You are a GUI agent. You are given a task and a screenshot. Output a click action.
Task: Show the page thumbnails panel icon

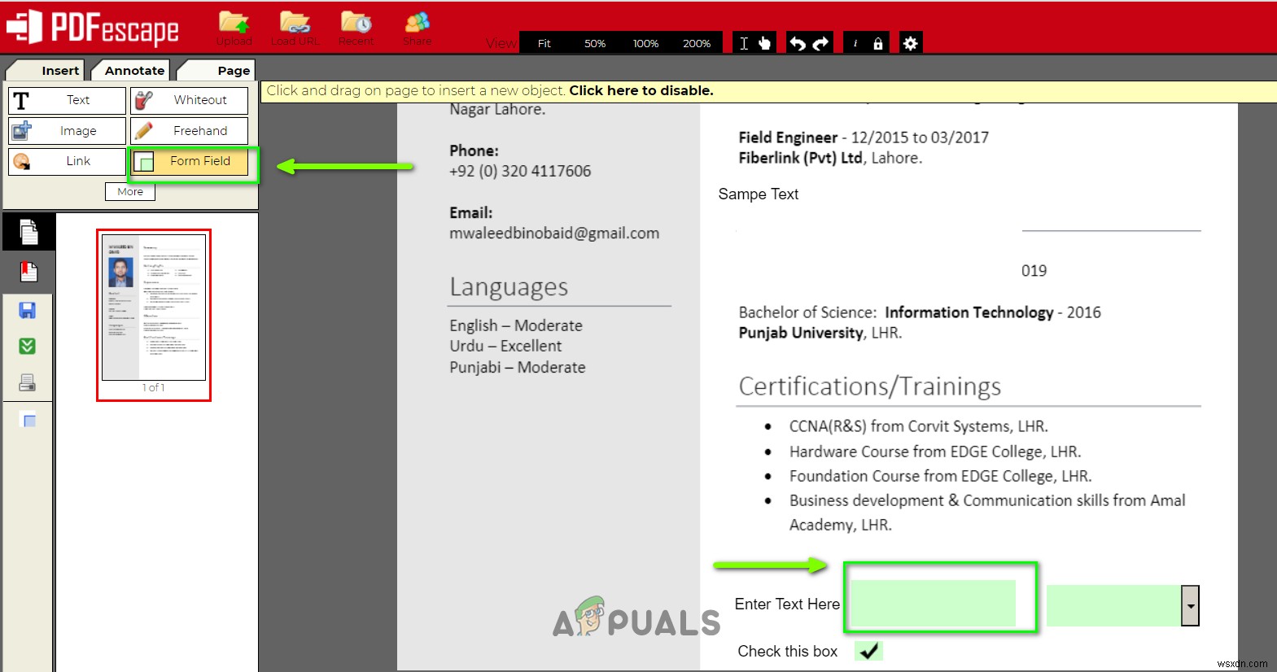[28, 232]
